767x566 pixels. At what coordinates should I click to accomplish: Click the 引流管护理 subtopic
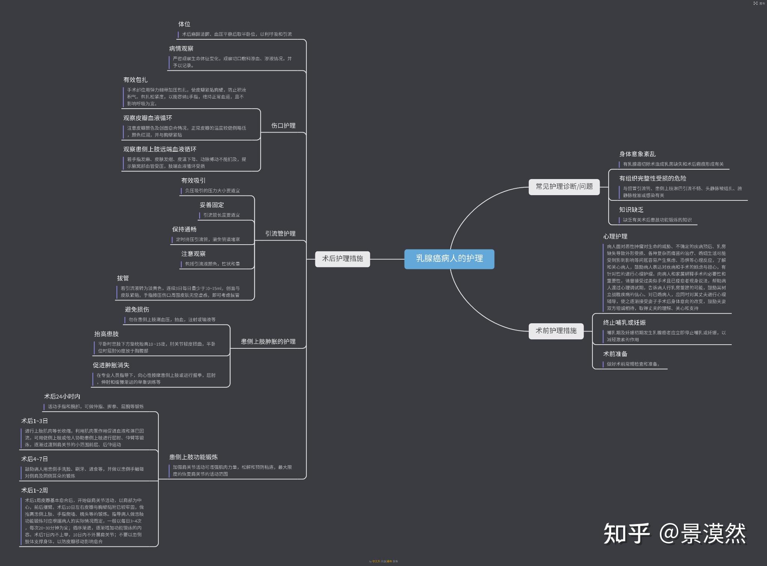point(280,233)
